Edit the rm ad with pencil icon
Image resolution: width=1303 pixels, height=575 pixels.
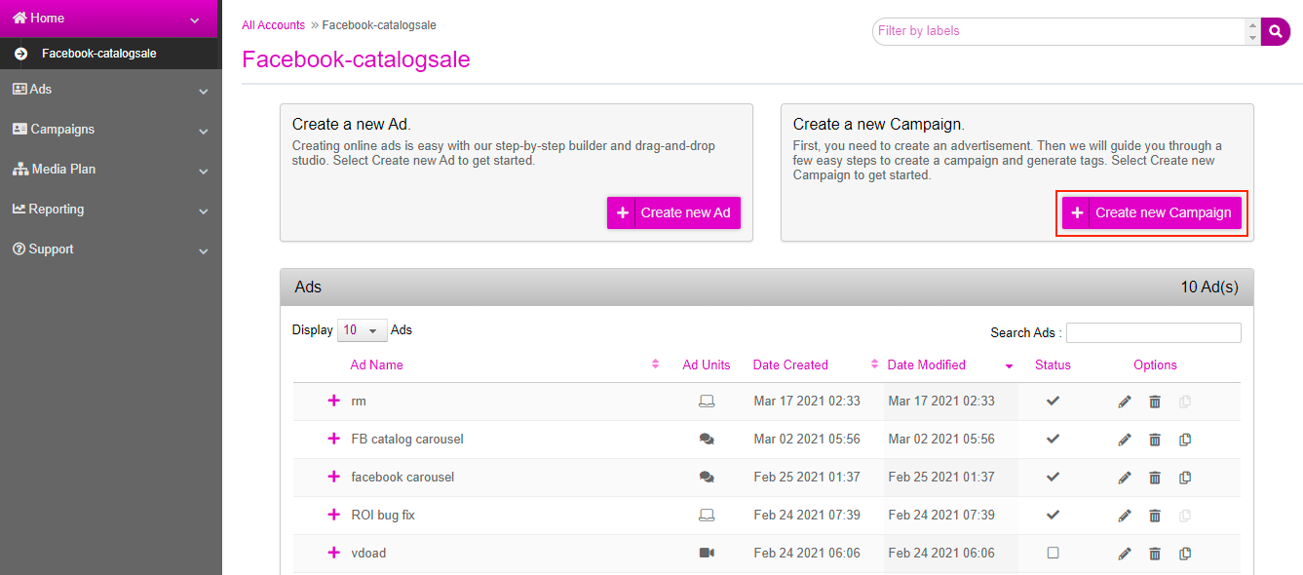coord(1125,402)
